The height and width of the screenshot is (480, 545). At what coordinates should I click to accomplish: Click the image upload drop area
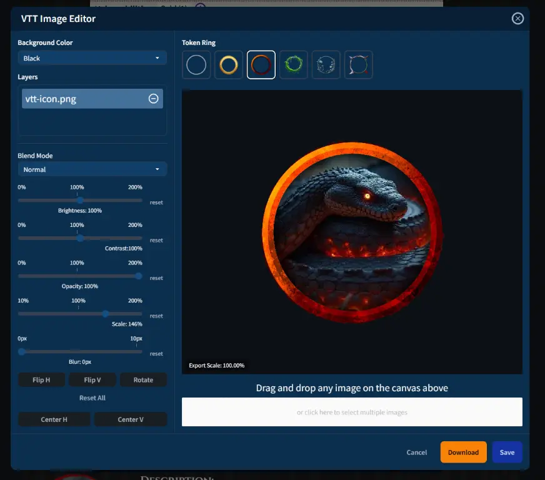click(x=352, y=412)
